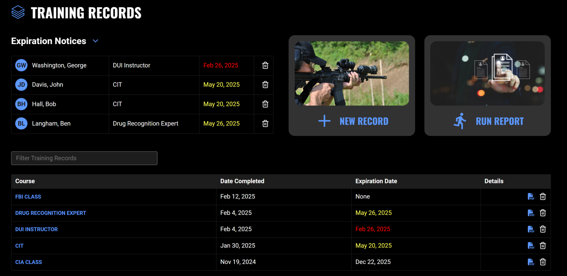Screen dimensions: 567x276
Task: Click the Expiration Date column header
Action: [x=376, y=181]
